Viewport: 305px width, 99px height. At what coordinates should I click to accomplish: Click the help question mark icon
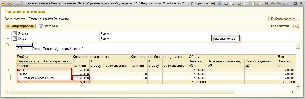tap(297, 26)
